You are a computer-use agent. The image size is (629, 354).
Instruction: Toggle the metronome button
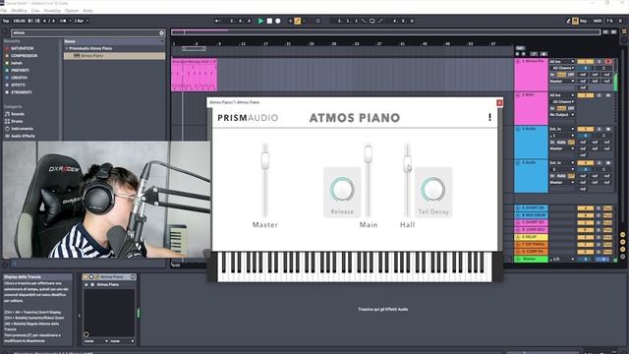[63, 21]
